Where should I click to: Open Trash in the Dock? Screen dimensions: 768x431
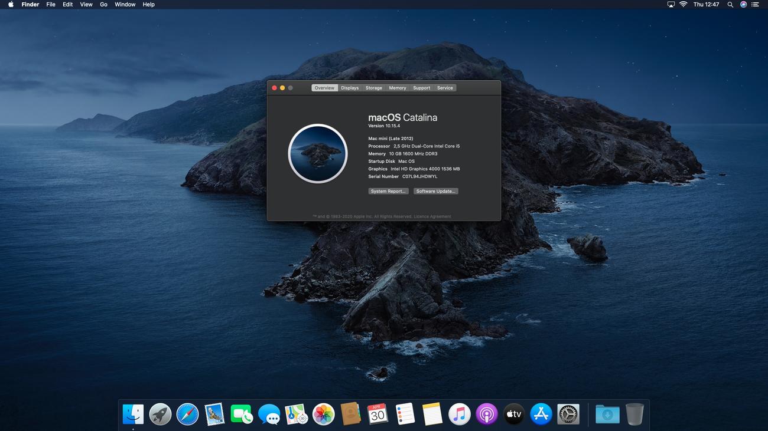pyautogui.click(x=634, y=414)
